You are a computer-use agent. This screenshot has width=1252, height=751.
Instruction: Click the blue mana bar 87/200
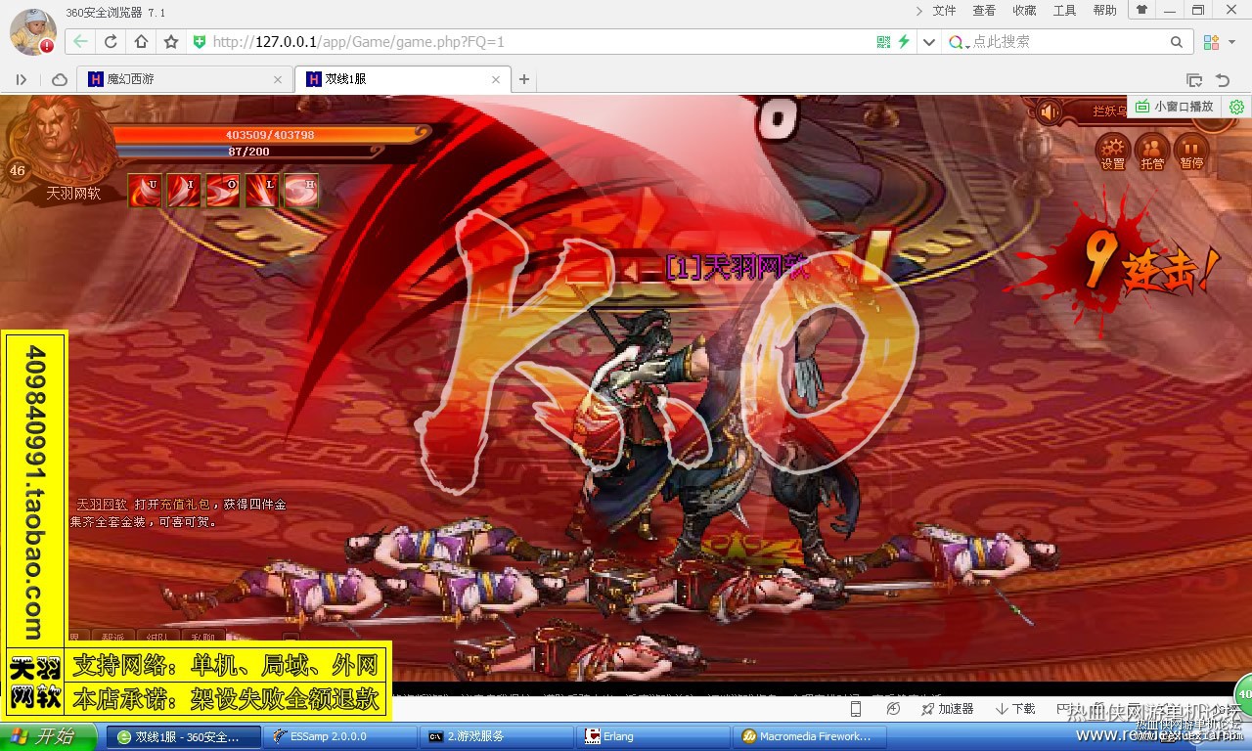(248, 152)
